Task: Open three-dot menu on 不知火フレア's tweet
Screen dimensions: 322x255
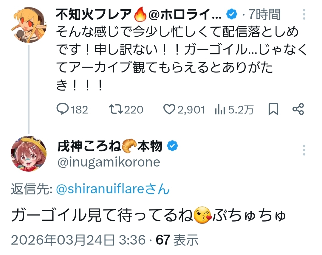Action: click(x=304, y=15)
